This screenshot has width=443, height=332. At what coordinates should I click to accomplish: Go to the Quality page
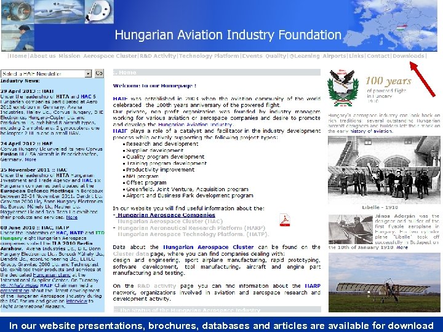(276, 56)
